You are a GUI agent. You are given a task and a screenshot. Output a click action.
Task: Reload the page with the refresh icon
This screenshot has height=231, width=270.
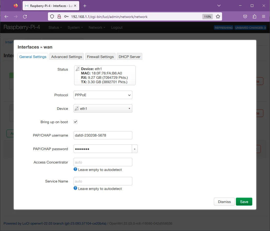[x=25, y=17]
